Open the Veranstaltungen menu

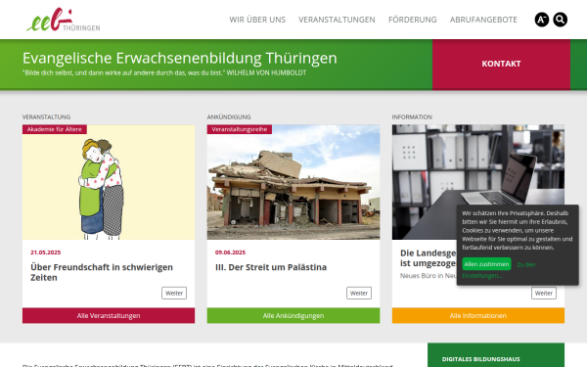(x=337, y=20)
